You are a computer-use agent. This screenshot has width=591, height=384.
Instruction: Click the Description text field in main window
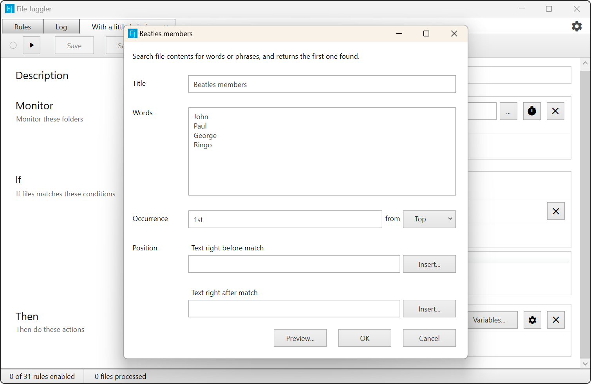click(x=519, y=75)
